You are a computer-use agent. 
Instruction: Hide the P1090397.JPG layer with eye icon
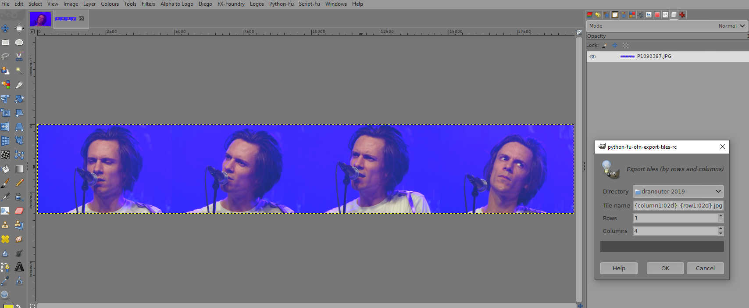pyautogui.click(x=592, y=57)
